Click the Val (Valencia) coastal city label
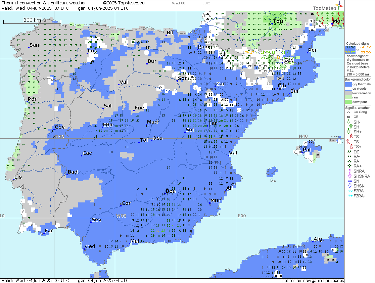Viewport: 375px width, 283px height. coord(233,153)
